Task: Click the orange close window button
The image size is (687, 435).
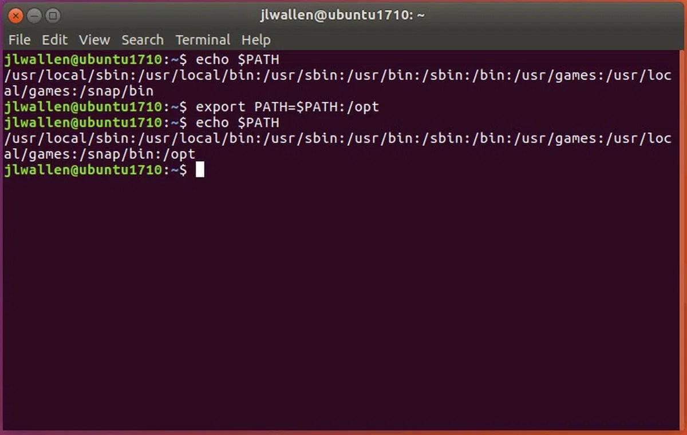Action: (x=15, y=15)
